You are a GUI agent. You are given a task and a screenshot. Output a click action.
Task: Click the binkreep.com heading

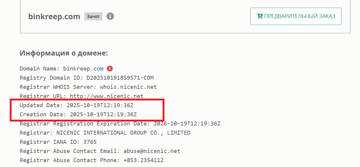click(x=54, y=16)
